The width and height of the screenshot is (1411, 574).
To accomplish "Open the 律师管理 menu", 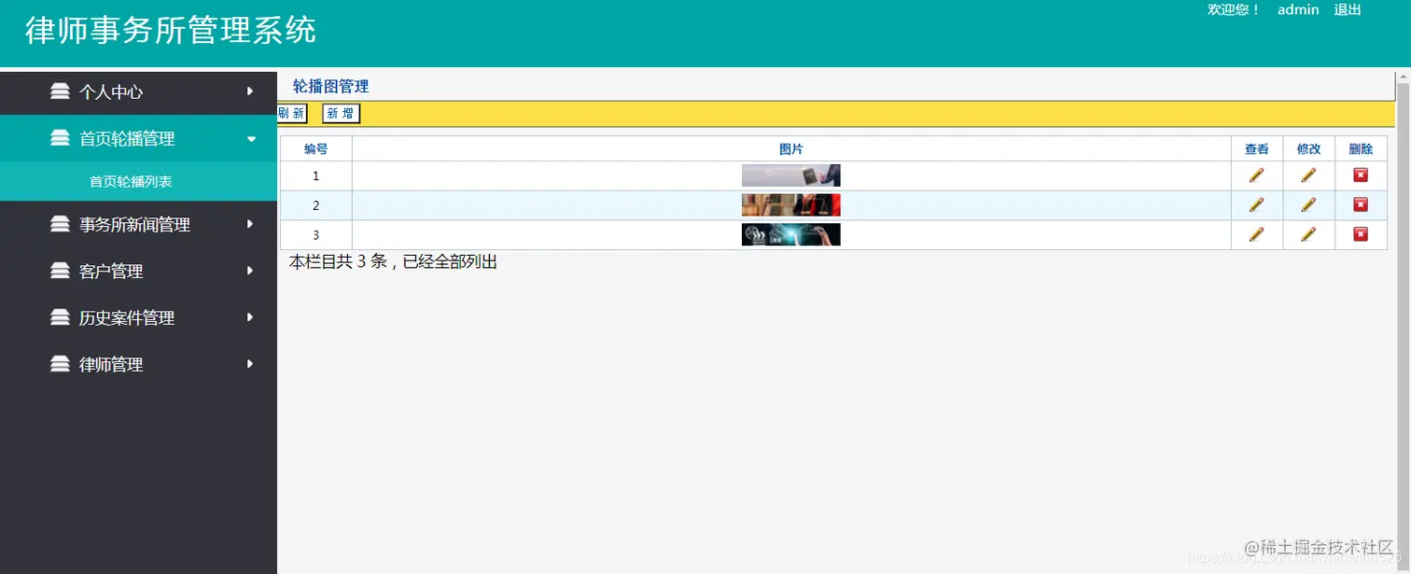I will [138, 364].
